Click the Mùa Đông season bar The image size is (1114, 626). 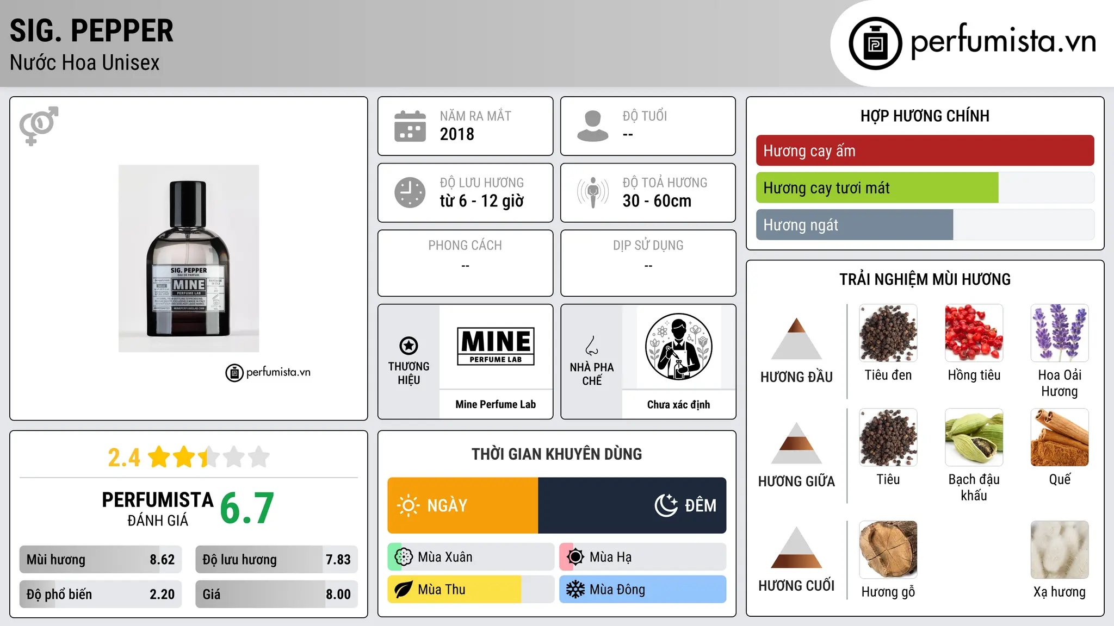click(643, 590)
